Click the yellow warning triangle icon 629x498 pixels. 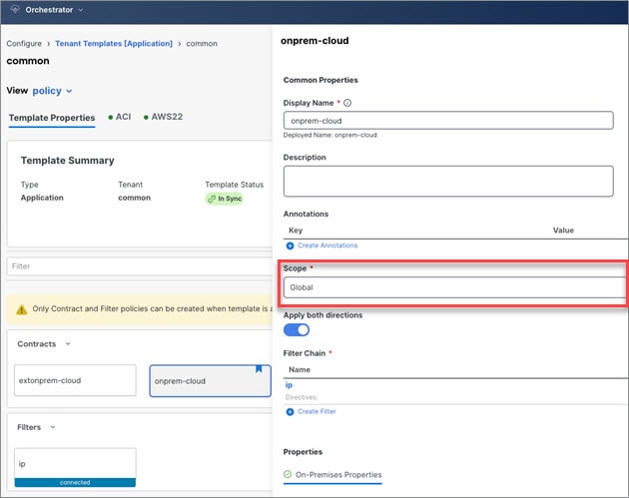22,309
